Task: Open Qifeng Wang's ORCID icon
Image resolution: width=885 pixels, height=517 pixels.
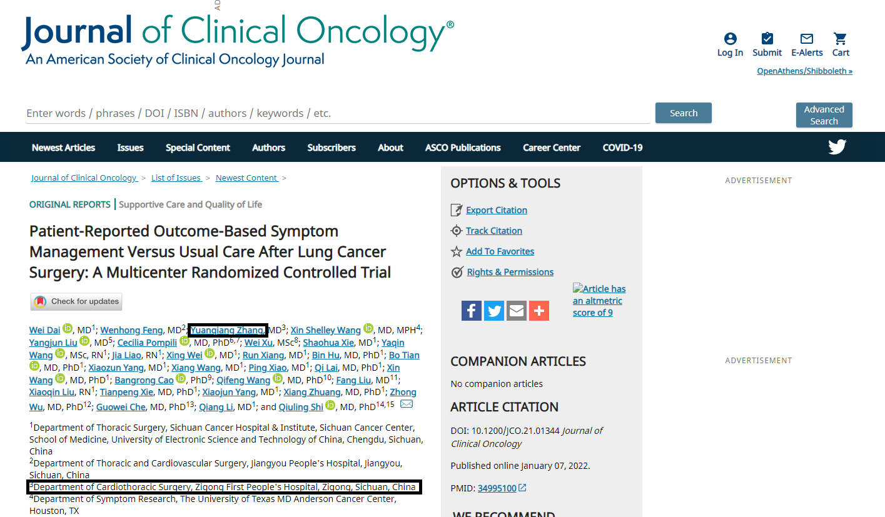Action: [278, 379]
